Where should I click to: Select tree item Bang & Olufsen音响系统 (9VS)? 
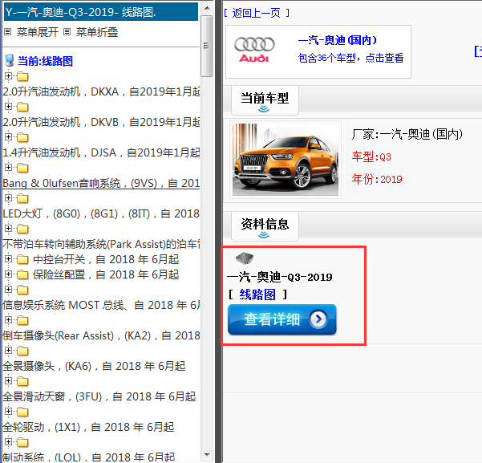[101, 183]
